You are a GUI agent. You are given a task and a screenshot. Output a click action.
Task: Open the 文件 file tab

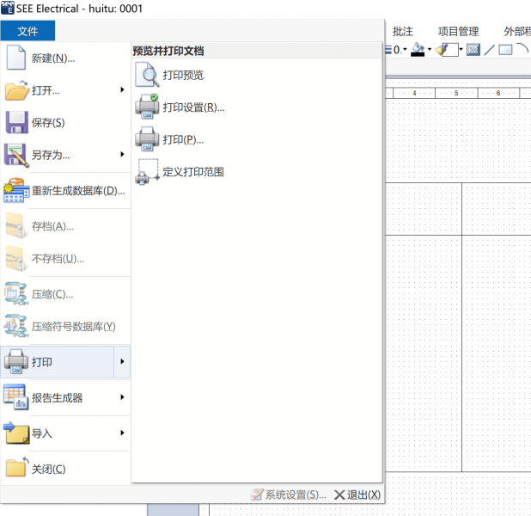tap(27, 31)
